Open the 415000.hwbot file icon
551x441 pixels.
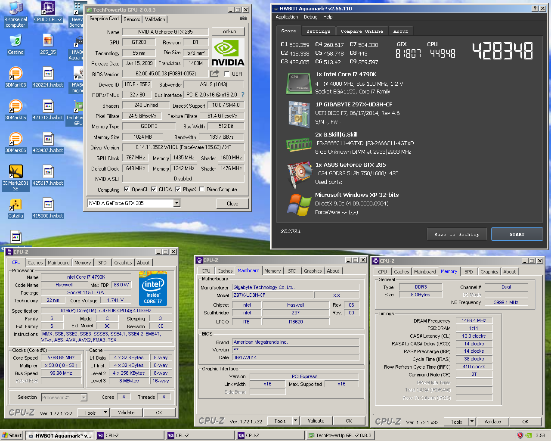pyautogui.click(x=48, y=208)
